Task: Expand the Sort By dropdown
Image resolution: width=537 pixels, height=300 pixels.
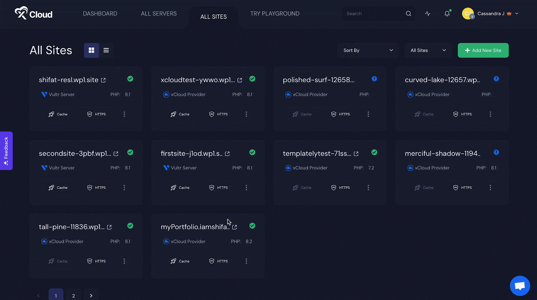Action: (x=368, y=50)
